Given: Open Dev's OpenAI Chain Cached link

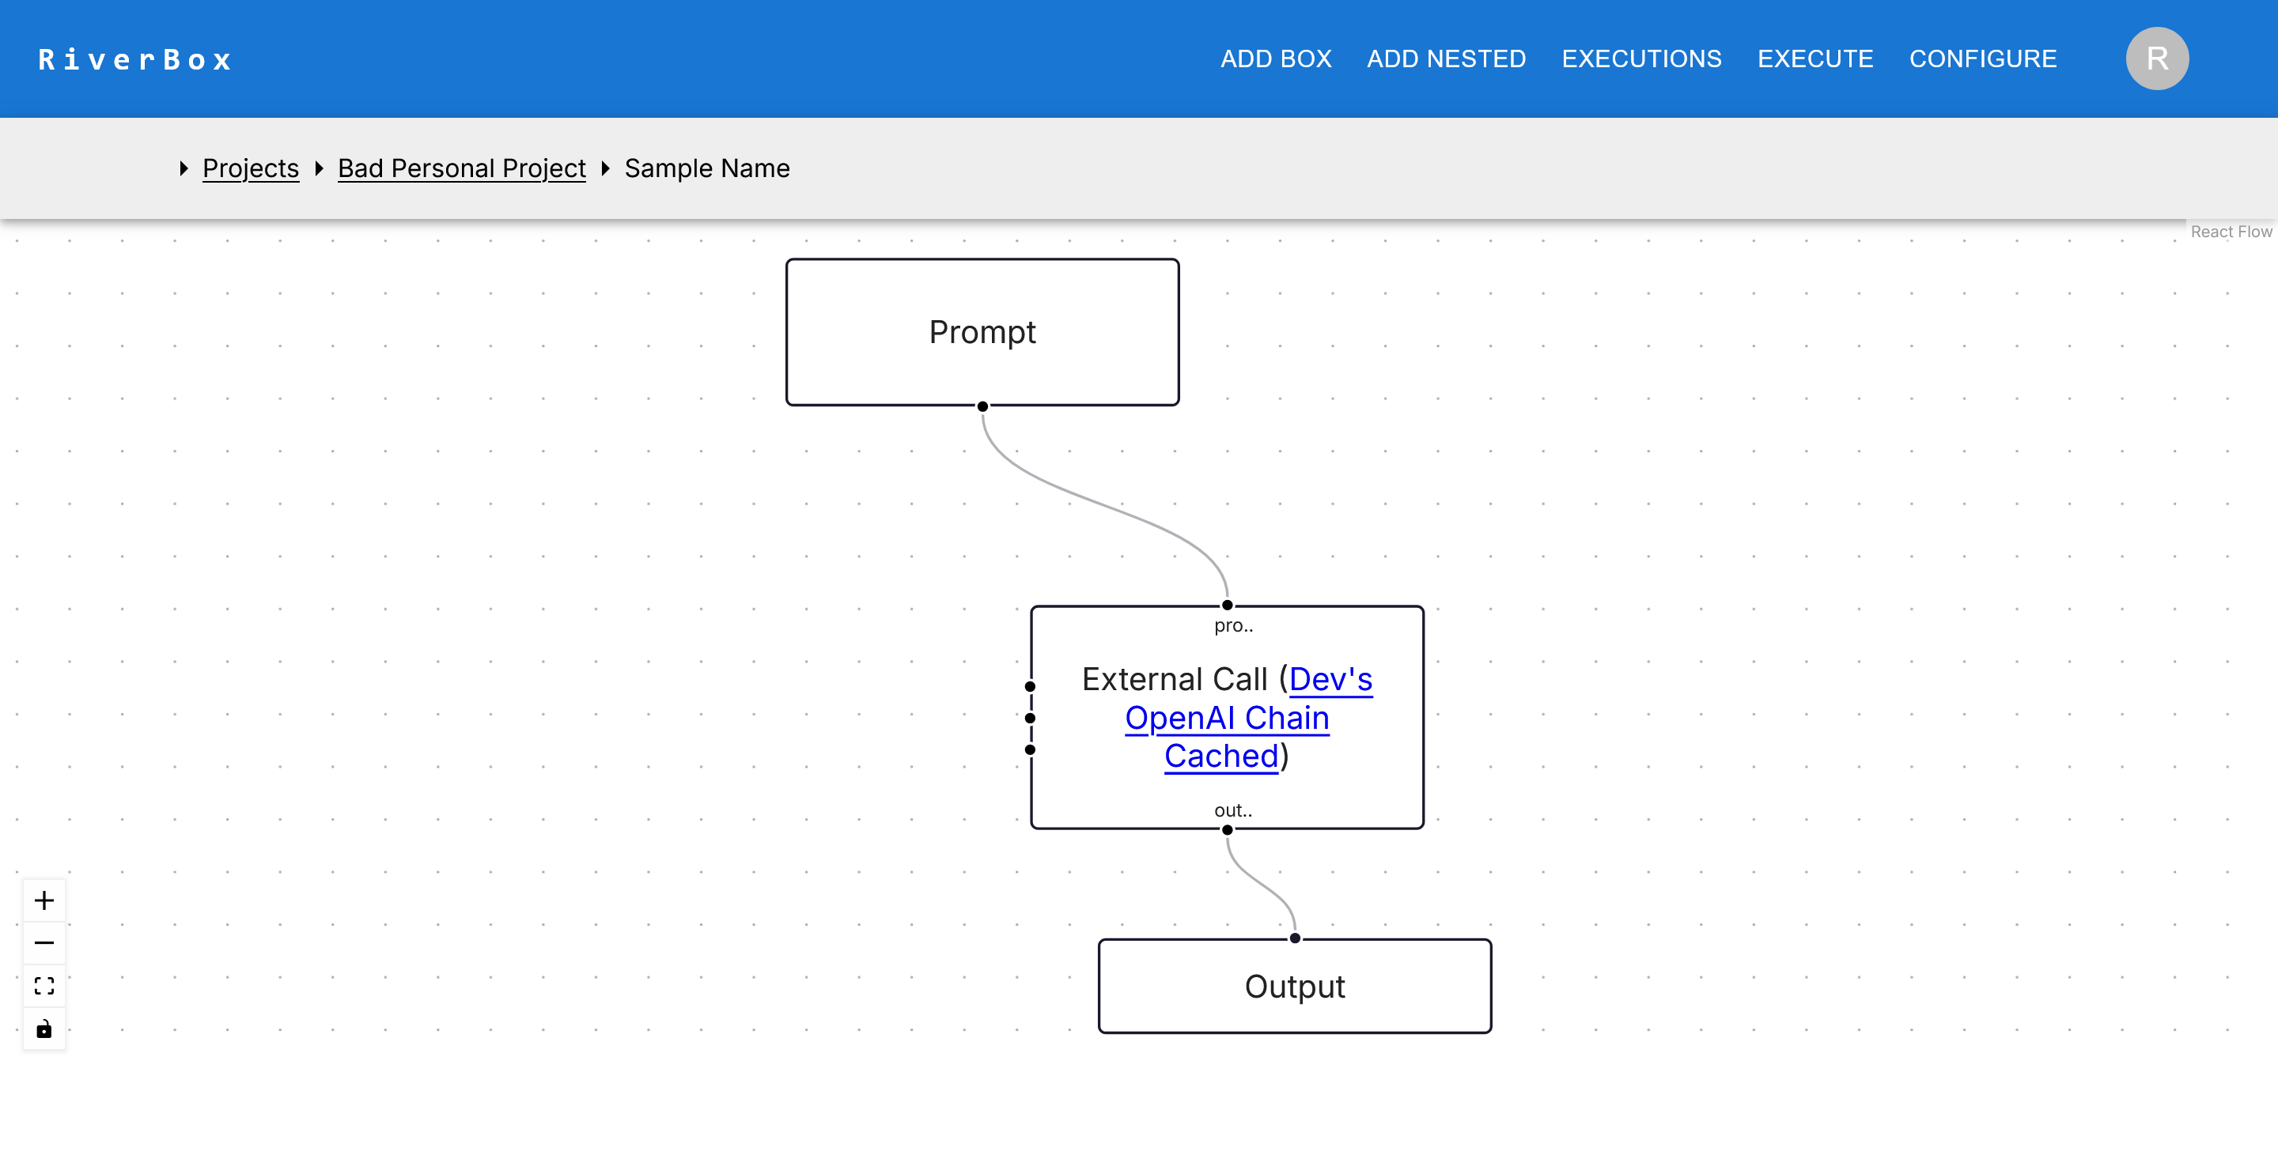Looking at the screenshot, I should [1227, 719].
